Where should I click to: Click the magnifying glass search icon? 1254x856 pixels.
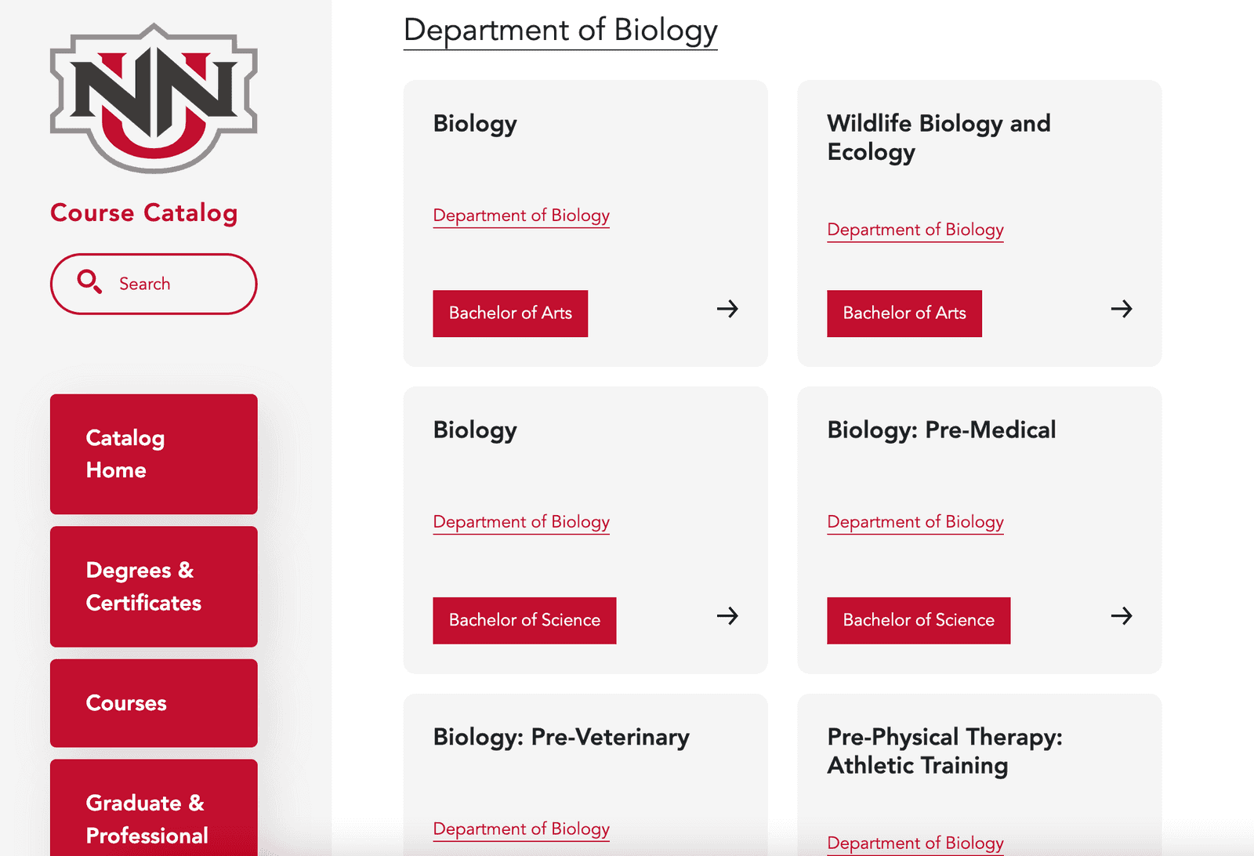point(89,282)
